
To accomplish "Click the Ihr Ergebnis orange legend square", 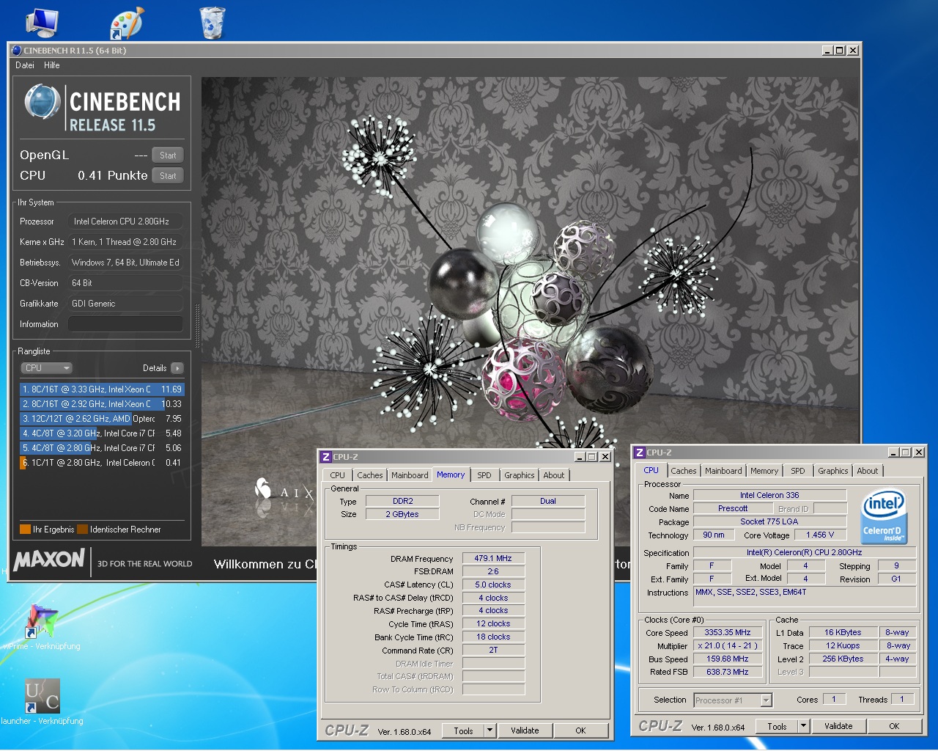I will click(25, 529).
